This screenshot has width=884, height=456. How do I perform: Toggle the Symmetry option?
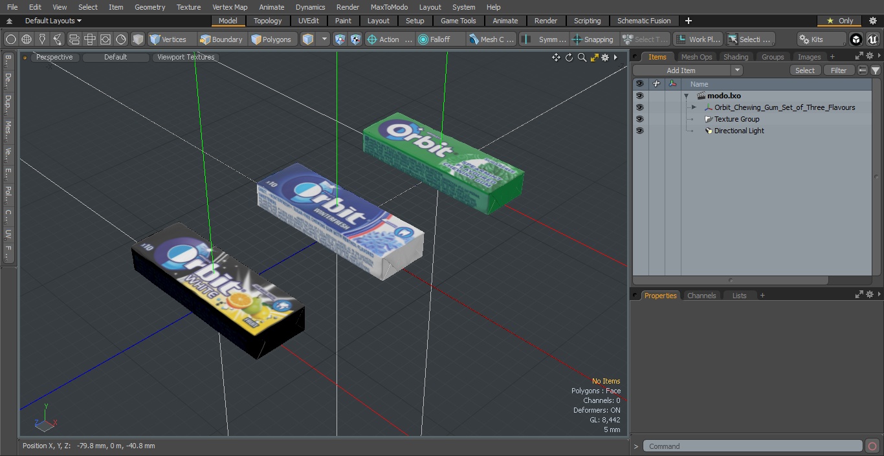pos(544,39)
